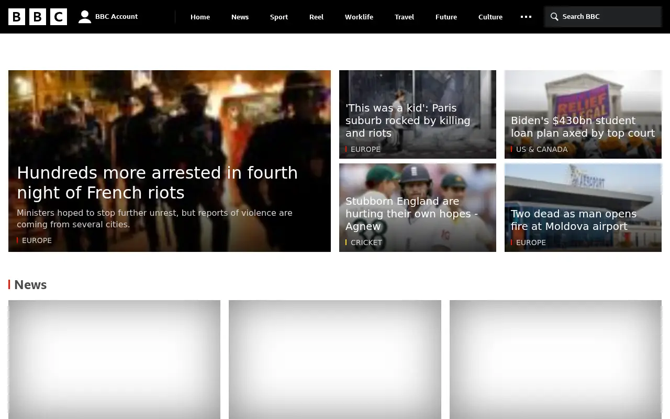Open Biden's $430bn student loan story

583,127
